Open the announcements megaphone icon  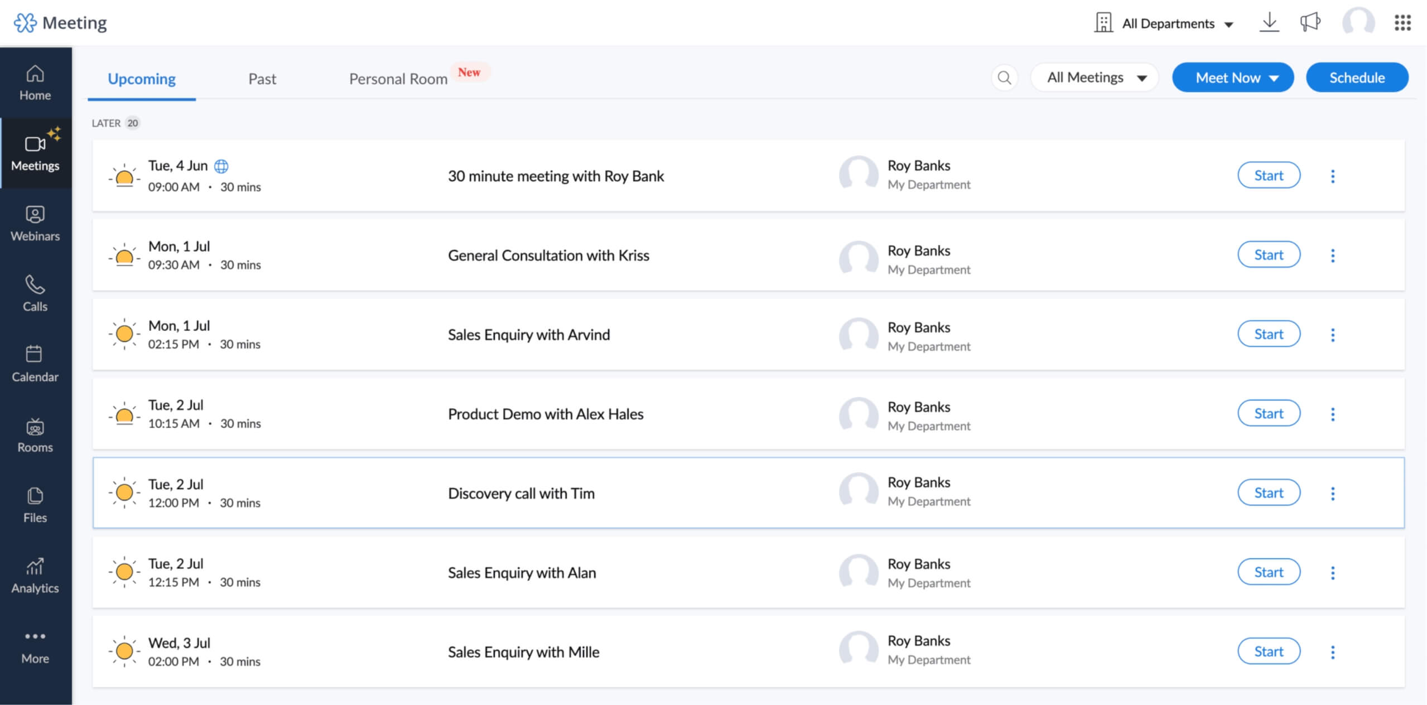point(1310,22)
